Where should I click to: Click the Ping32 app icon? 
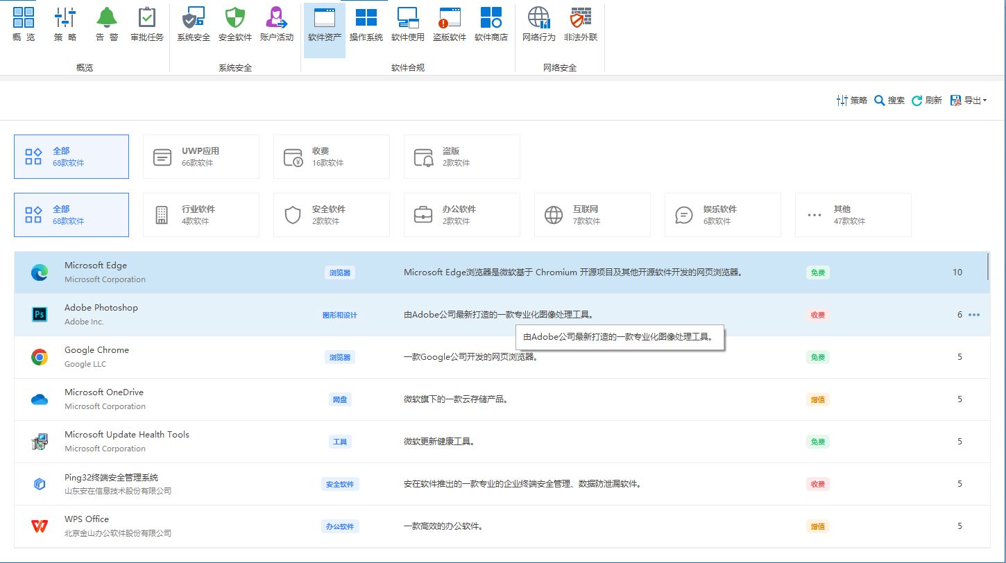40,484
